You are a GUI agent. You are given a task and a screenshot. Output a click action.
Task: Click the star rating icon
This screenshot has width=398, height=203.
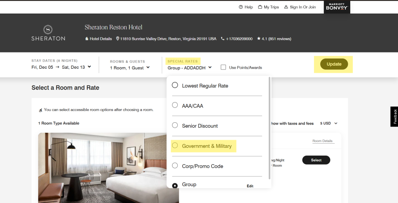258,38
